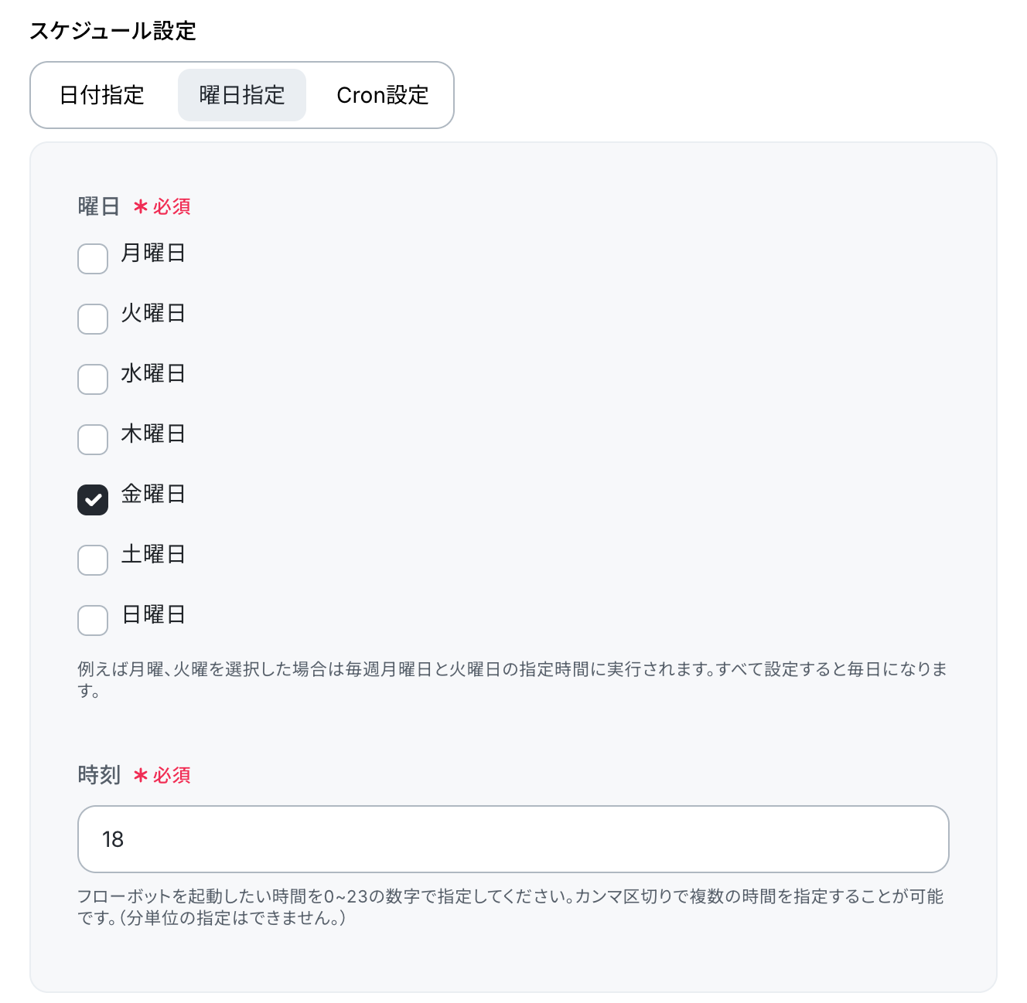Tick the 水曜日 checkbox box

(x=93, y=379)
